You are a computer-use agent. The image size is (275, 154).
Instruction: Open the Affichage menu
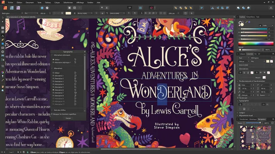click(80, 3)
